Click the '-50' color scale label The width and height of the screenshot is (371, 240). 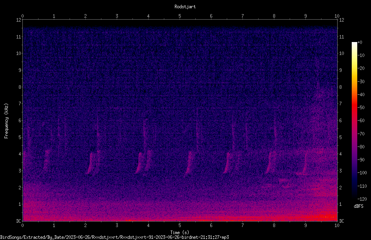point(361,108)
